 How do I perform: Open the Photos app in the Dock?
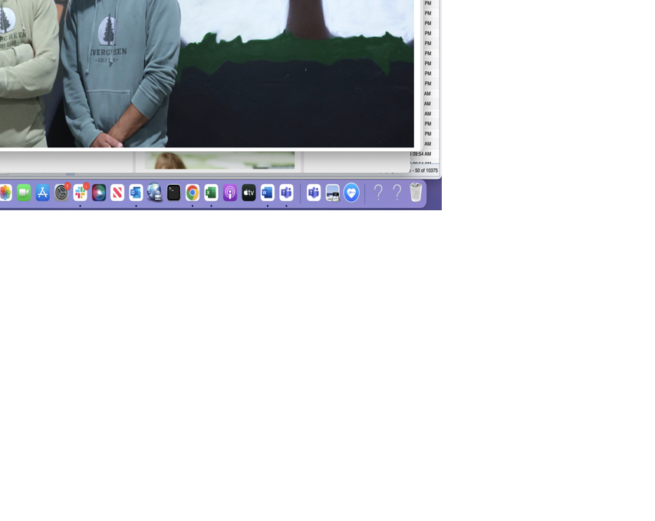click(x=5, y=193)
